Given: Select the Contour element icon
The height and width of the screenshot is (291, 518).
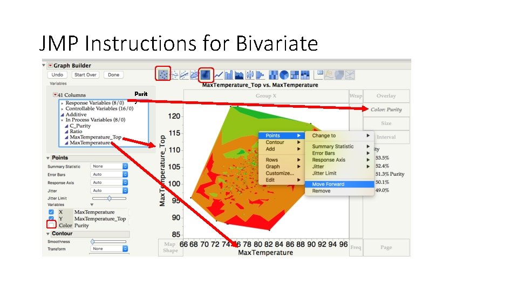Looking at the screenshot, I should click(206, 75).
